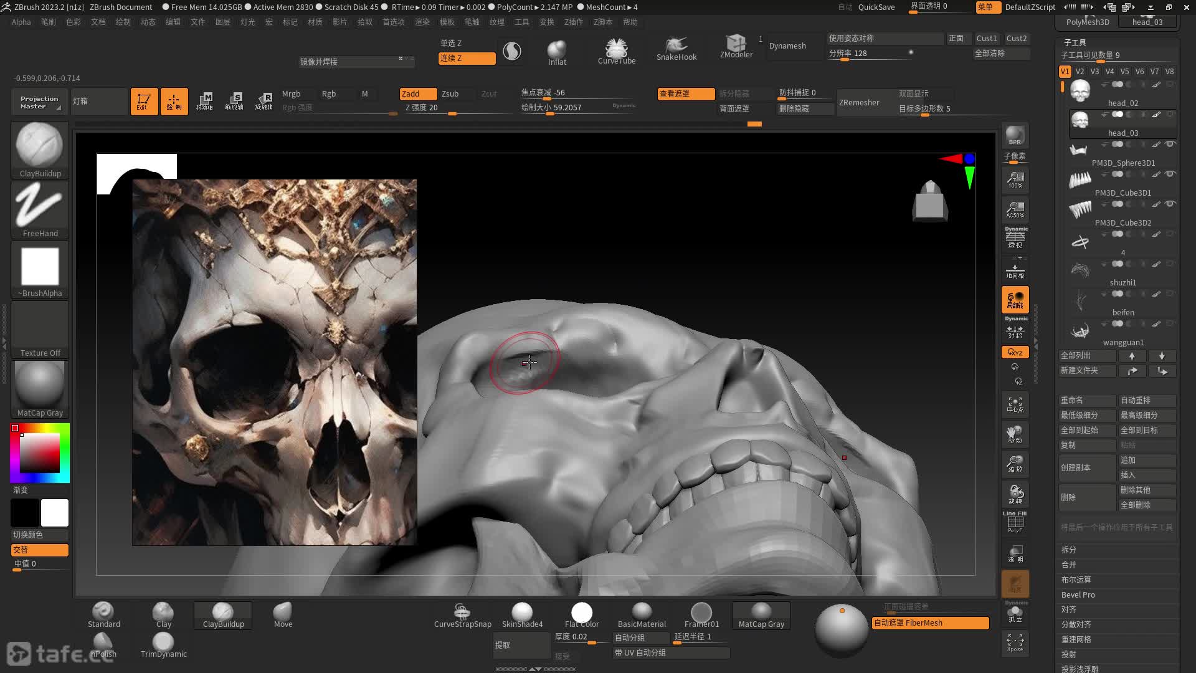
Task: Click the 创建副本 button
Action: 1088,467
